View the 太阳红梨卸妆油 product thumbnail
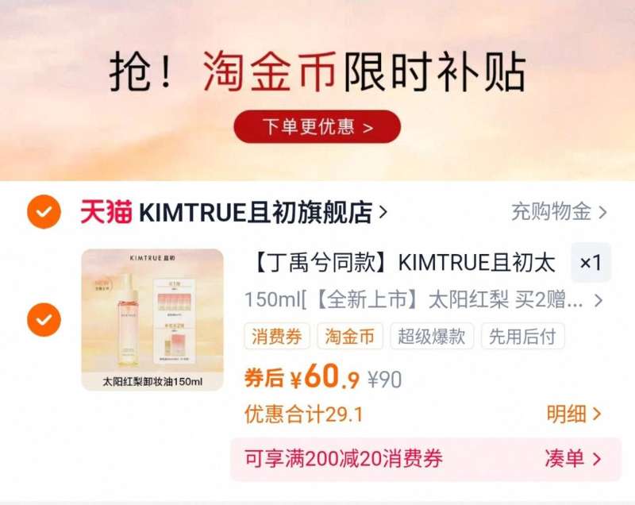 pos(152,320)
